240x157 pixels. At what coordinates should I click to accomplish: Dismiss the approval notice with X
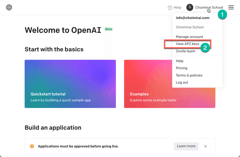(x=205, y=146)
